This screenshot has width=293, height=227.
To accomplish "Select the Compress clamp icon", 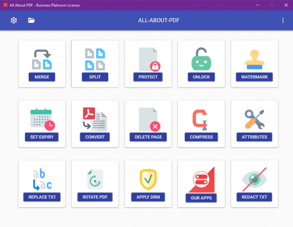I will pos(200,120).
